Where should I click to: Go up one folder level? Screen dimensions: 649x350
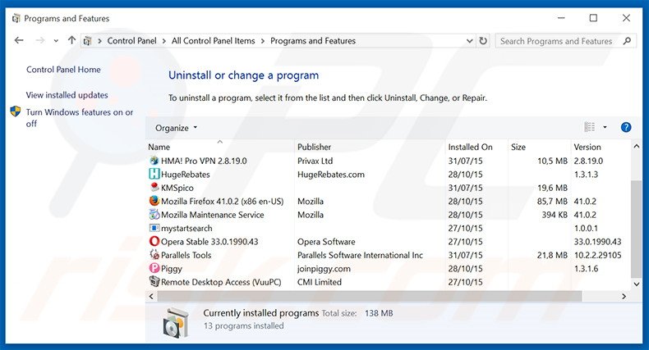(x=71, y=40)
